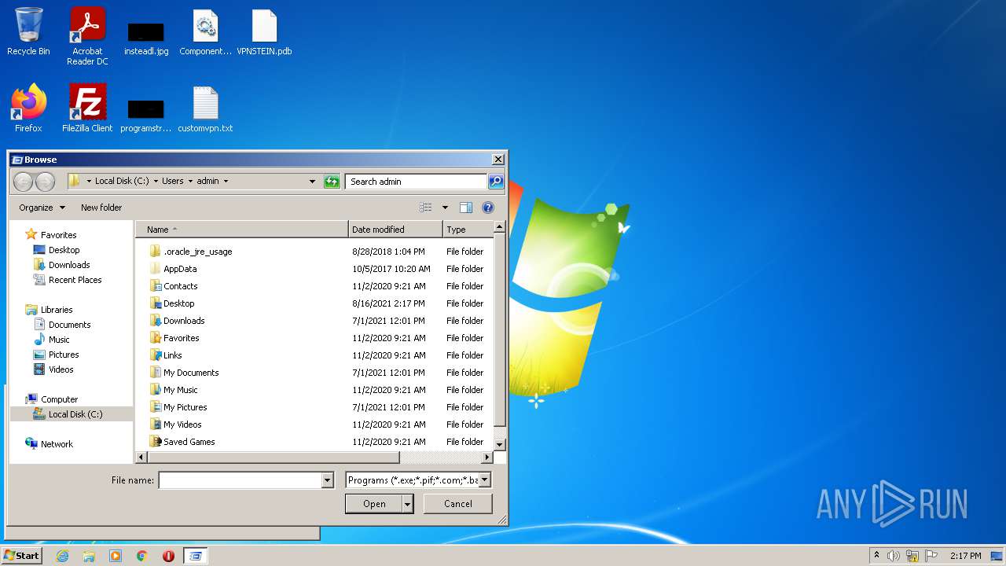Open the Recycle Bin desktop icon
The height and width of the screenshot is (566, 1006).
point(28,31)
